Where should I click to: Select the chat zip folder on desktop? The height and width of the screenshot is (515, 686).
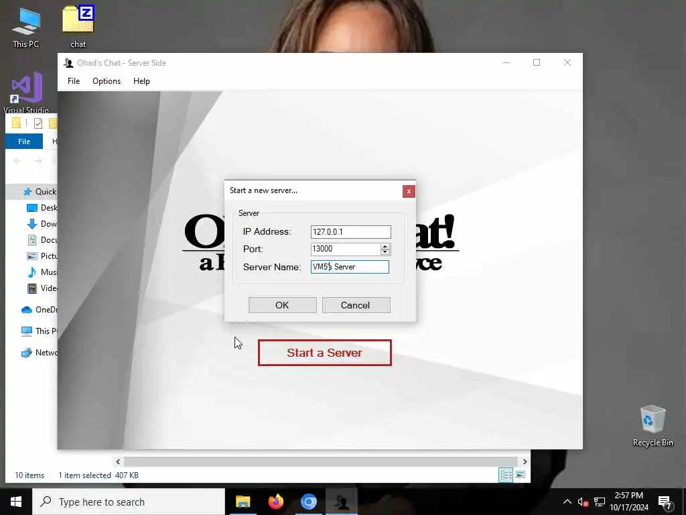point(78,27)
